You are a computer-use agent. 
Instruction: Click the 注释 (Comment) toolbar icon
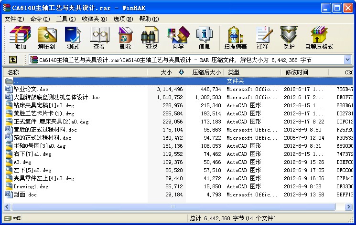pyautogui.click(x=264, y=34)
